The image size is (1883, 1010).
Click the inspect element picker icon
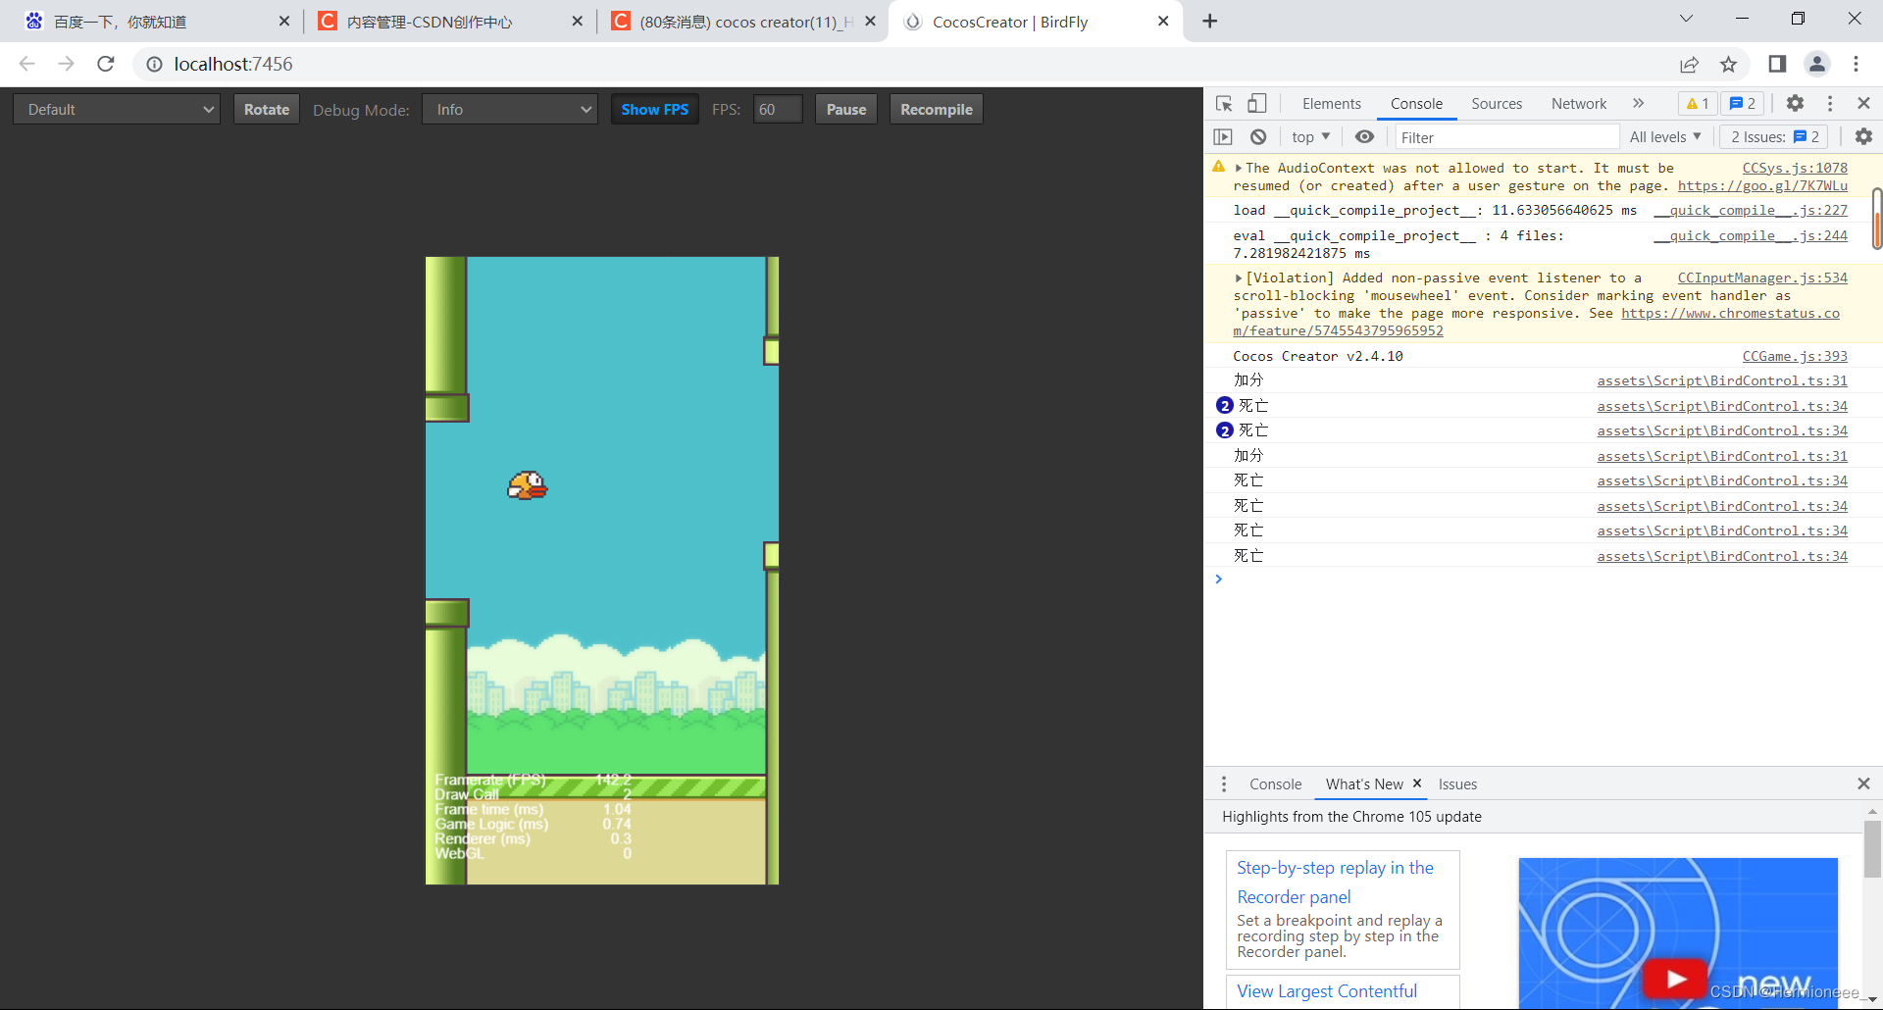1224,103
